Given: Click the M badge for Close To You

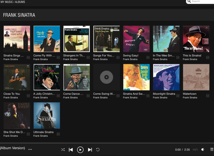Looking at the screenshot, I should (28, 96).
